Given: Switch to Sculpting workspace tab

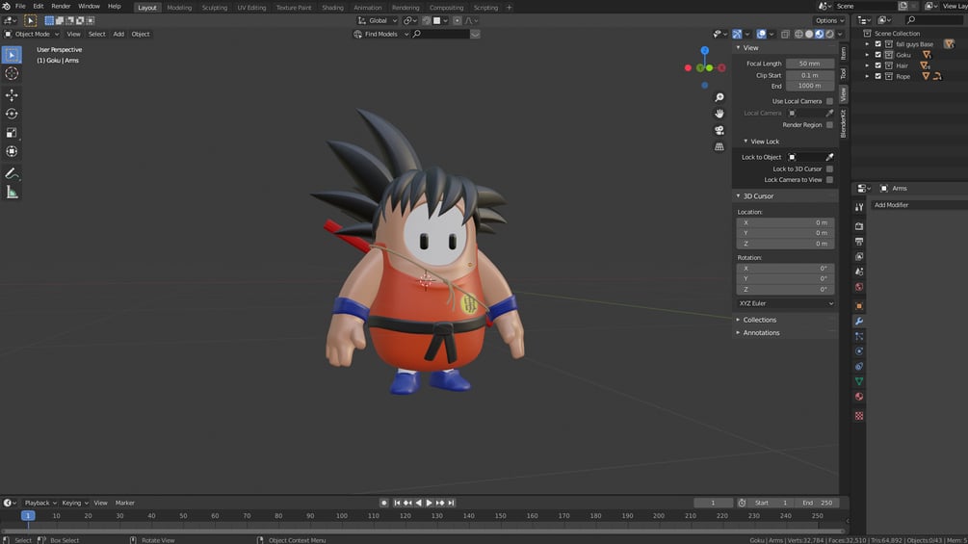Looking at the screenshot, I should click(214, 8).
